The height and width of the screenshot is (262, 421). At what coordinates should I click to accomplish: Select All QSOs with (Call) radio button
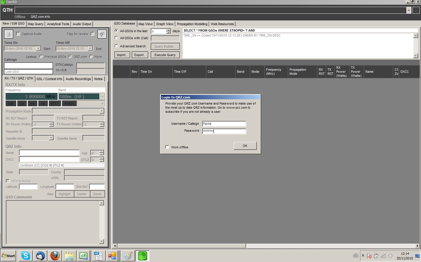(x=116, y=38)
